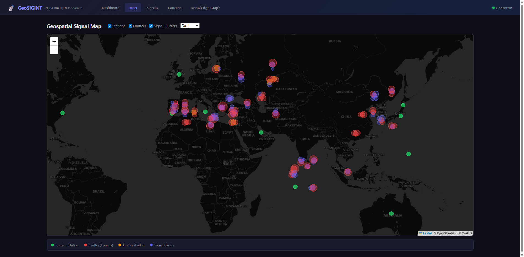Viewport: 524px width, 257px height.
Task: Switch to the Signals tab
Action: [152, 8]
